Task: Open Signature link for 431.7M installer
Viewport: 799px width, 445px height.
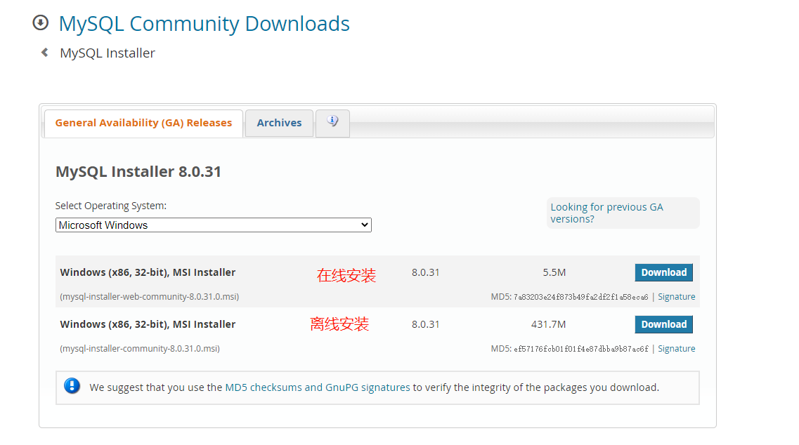Action: pyautogui.click(x=676, y=349)
